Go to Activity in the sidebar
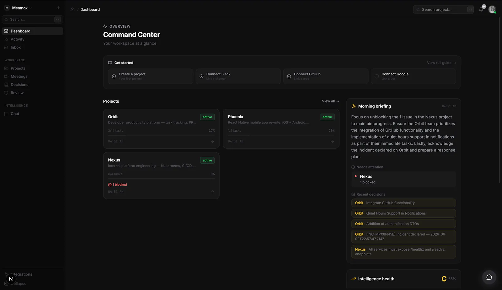Image resolution: width=502 pixels, height=290 pixels. (33, 39)
